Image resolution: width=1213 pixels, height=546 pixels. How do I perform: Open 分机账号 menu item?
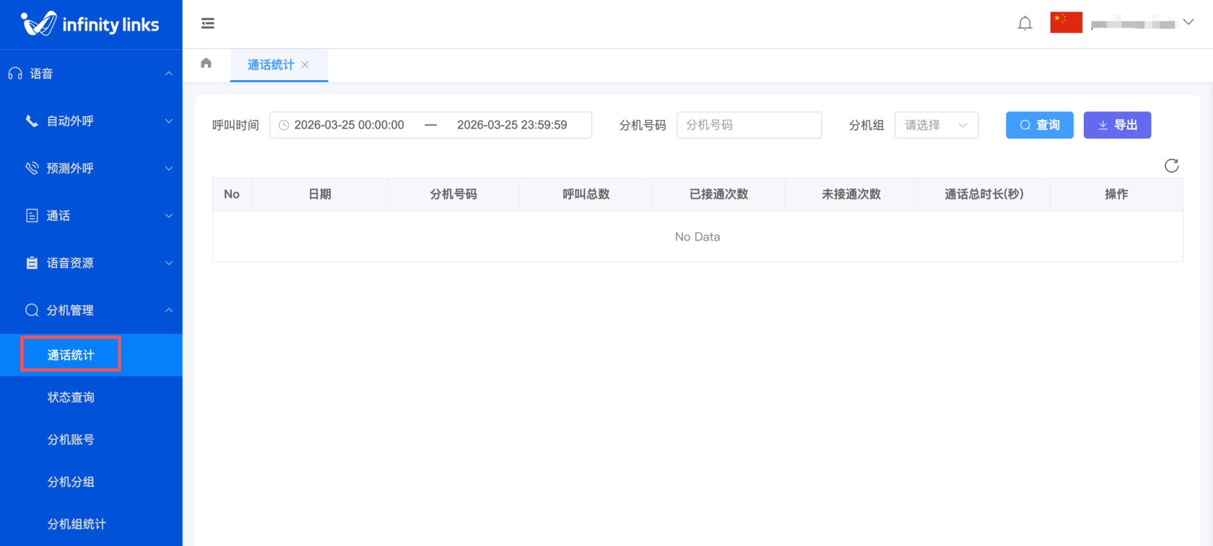click(71, 440)
